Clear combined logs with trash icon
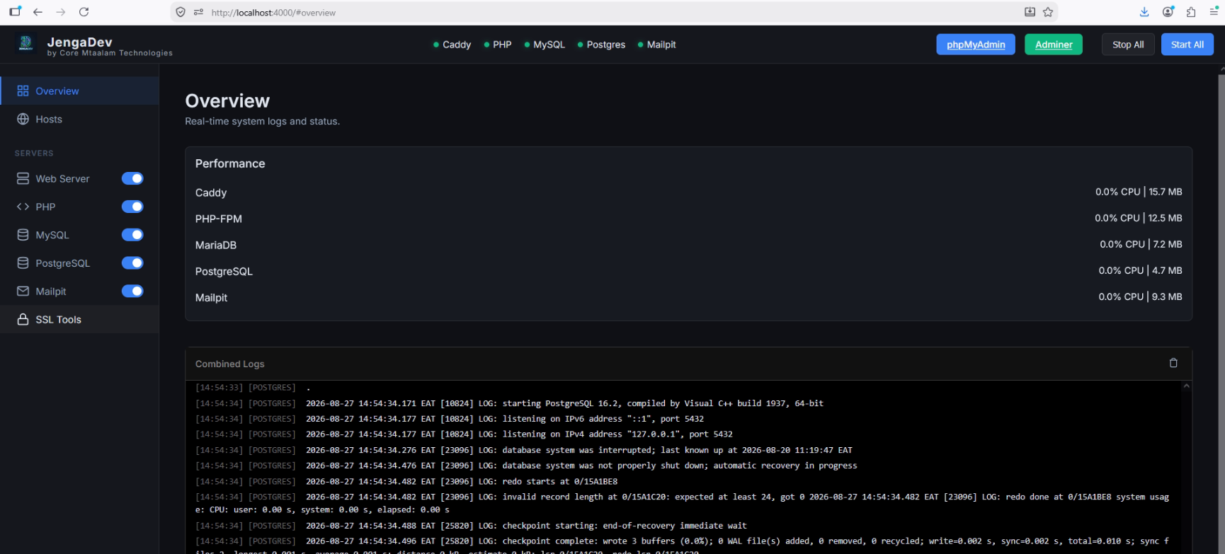This screenshot has height=554, width=1225. tap(1173, 363)
